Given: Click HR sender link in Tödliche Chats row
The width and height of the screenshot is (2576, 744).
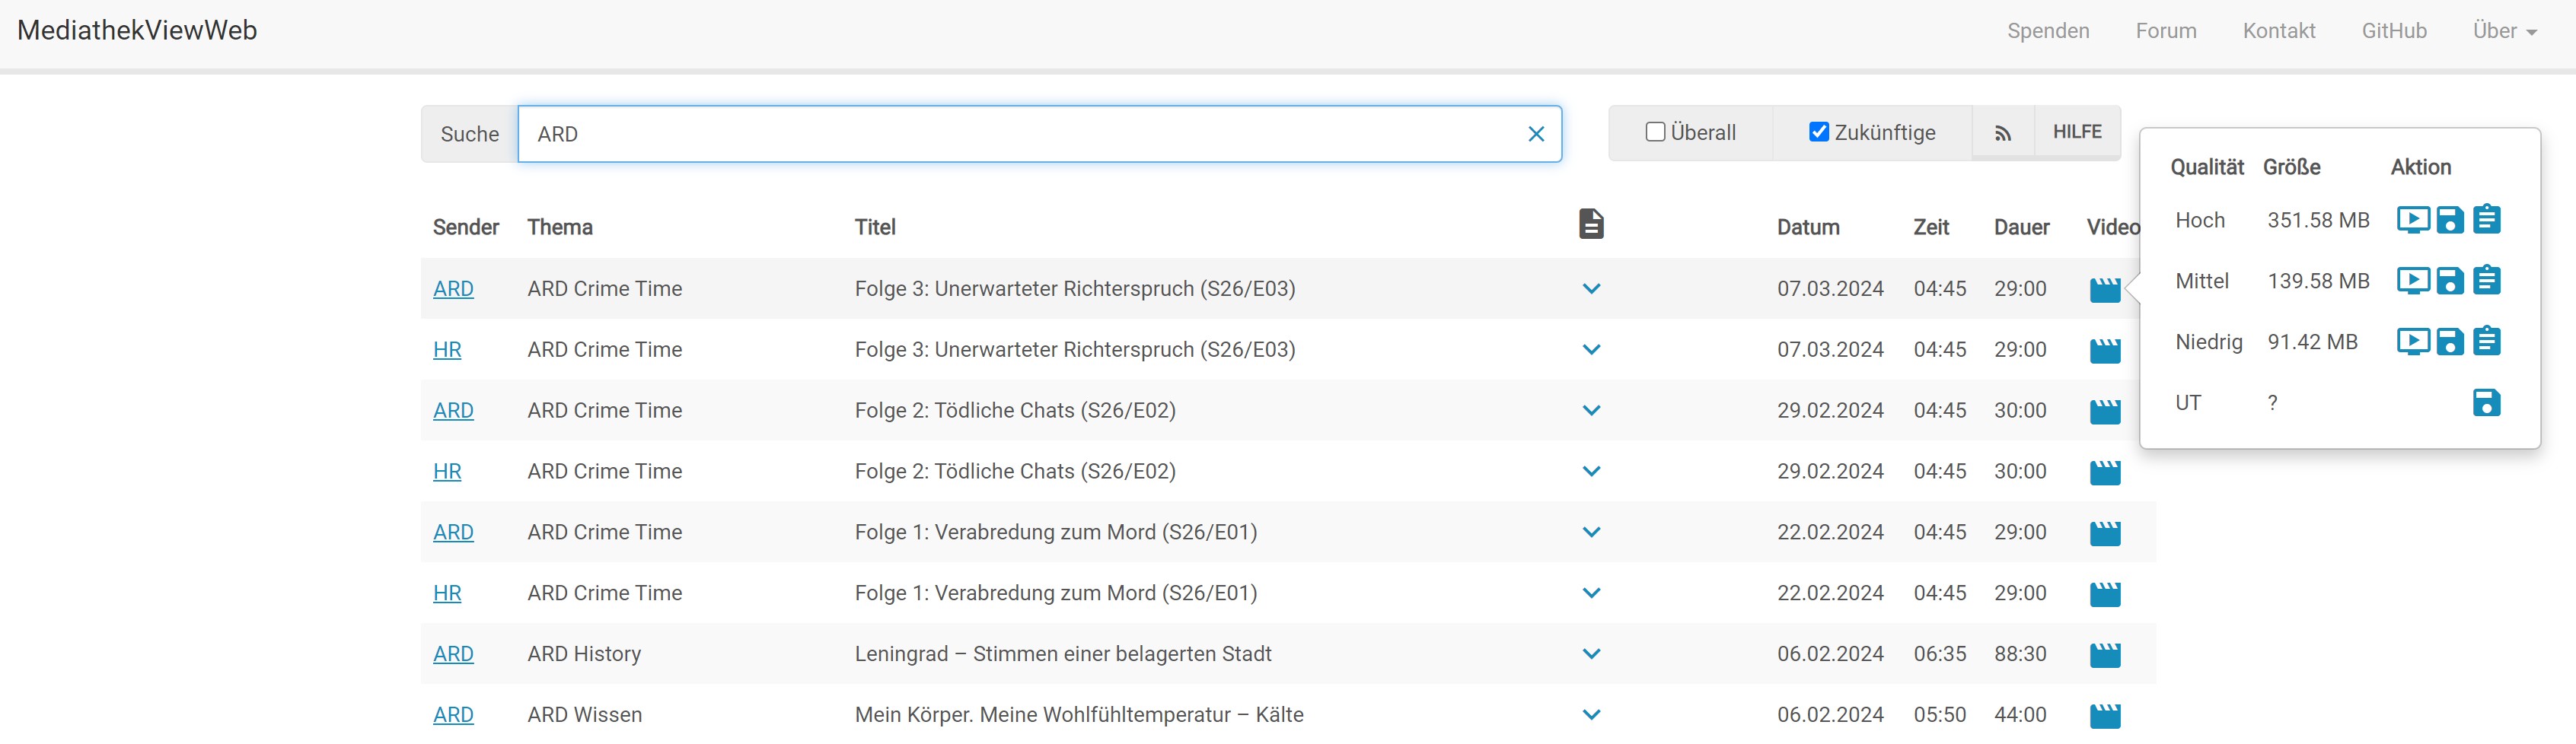Looking at the screenshot, I should [447, 472].
